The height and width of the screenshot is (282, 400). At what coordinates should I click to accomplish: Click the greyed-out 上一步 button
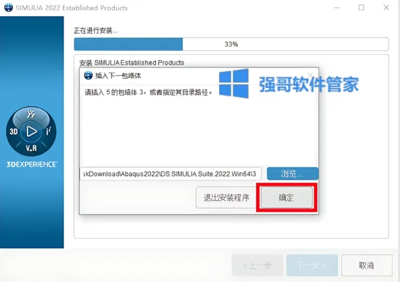(257, 265)
